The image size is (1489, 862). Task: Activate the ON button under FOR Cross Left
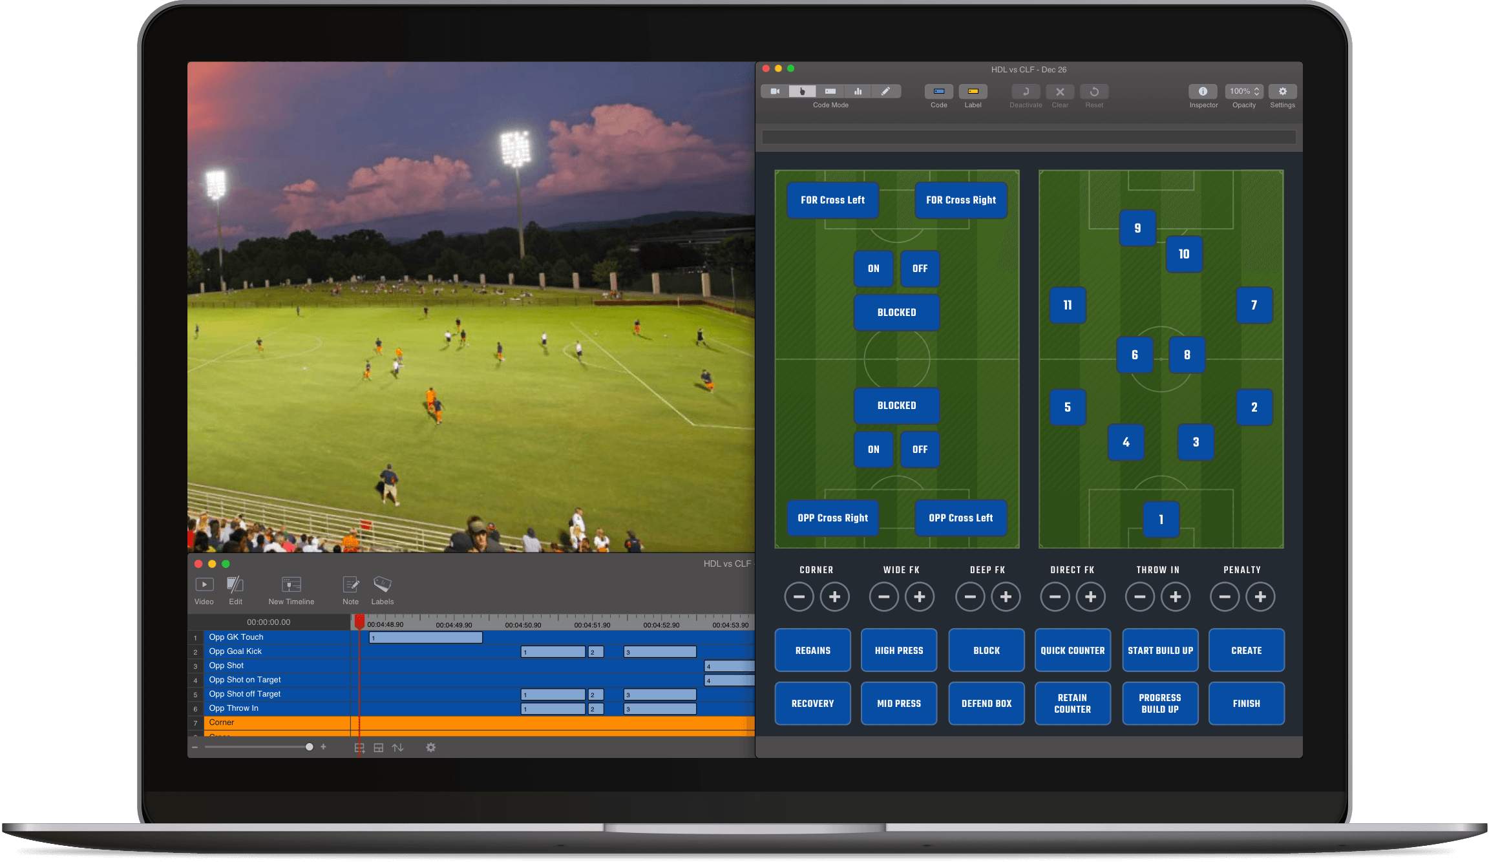point(873,269)
